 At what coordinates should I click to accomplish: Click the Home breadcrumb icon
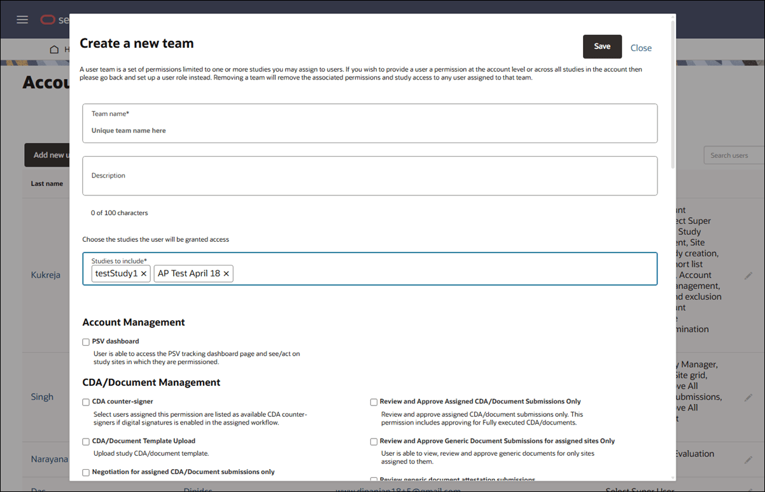coord(54,50)
